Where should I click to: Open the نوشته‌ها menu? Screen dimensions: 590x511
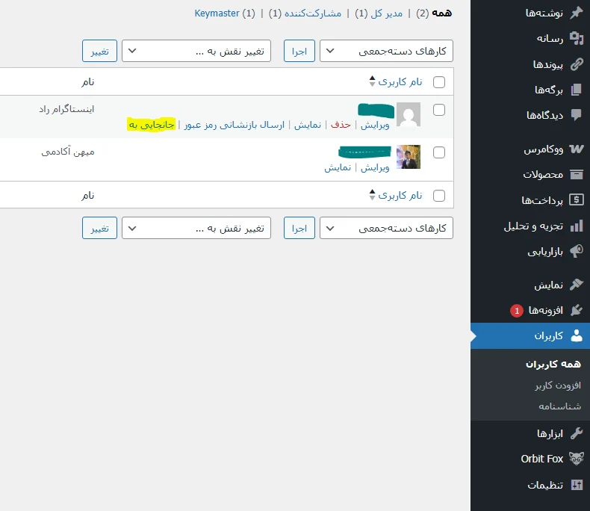[530, 13]
